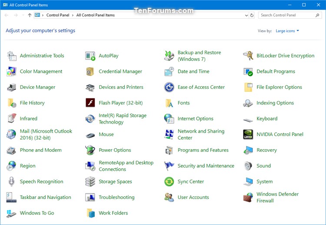Viewport: 326px width, 225px height.
Task: Open the Taskbar and Navigation link
Action: pyautogui.click(x=45, y=197)
